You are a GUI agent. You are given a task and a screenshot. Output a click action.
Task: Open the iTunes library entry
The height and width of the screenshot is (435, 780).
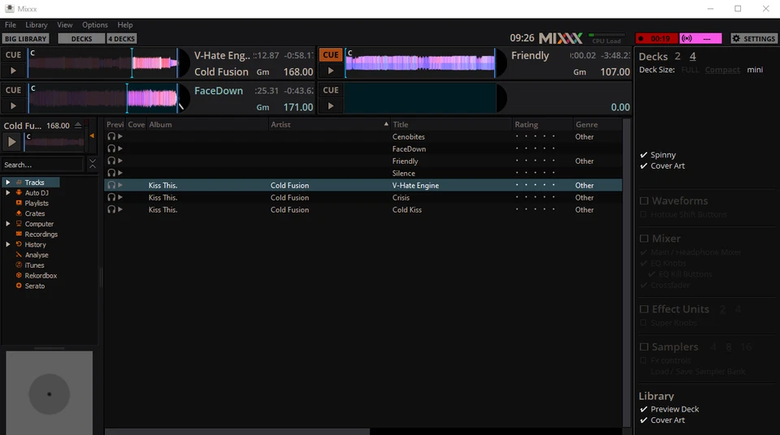(x=34, y=265)
